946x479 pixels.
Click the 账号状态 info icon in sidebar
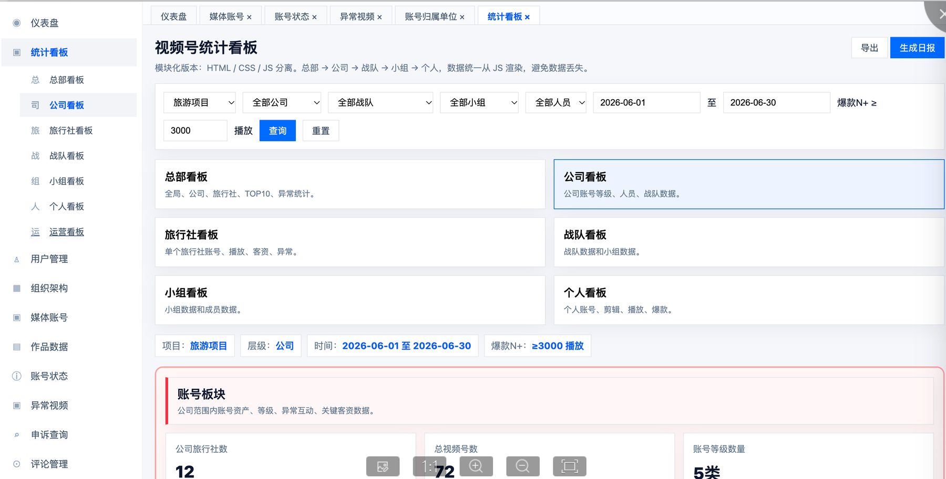(17, 376)
